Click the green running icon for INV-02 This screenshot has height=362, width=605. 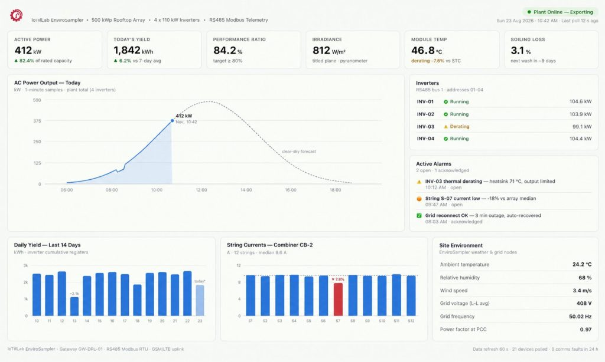click(x=445, y=114)
